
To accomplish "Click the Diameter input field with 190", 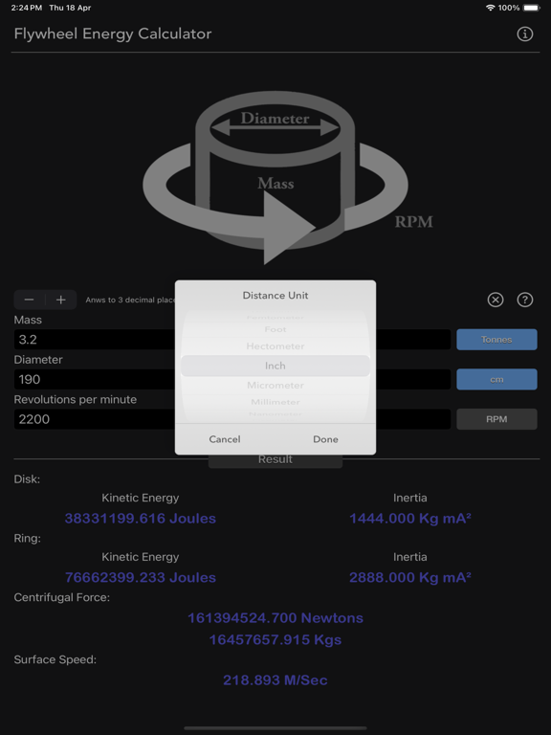I will click(x=232, y=379).
